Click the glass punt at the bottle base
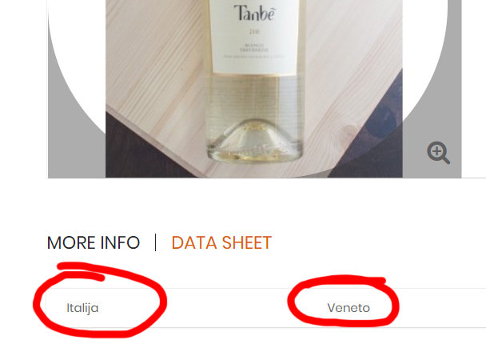486x344 pixels. [255, 138]
